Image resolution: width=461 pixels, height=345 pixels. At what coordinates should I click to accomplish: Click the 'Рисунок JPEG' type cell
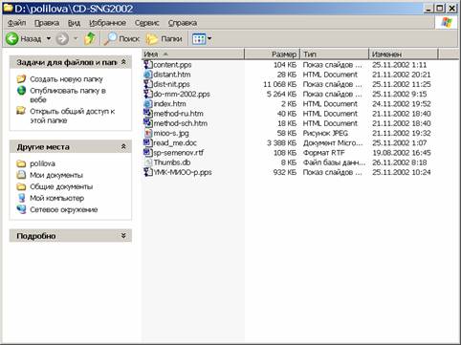(325, 133)
